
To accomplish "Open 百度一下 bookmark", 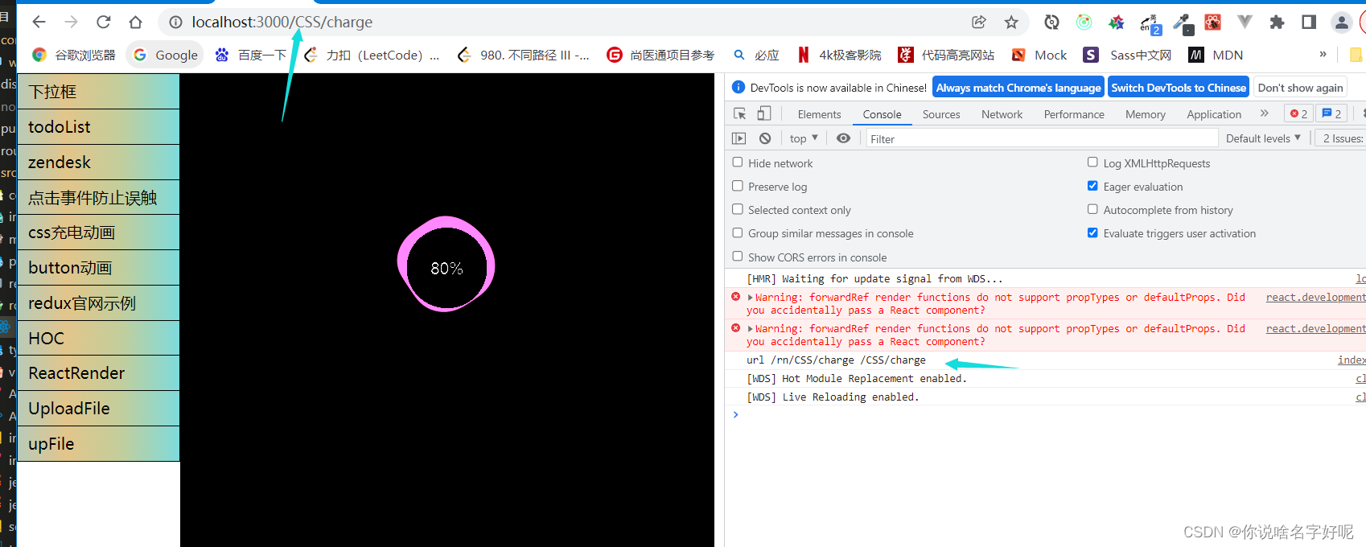I will click(250, 55).
